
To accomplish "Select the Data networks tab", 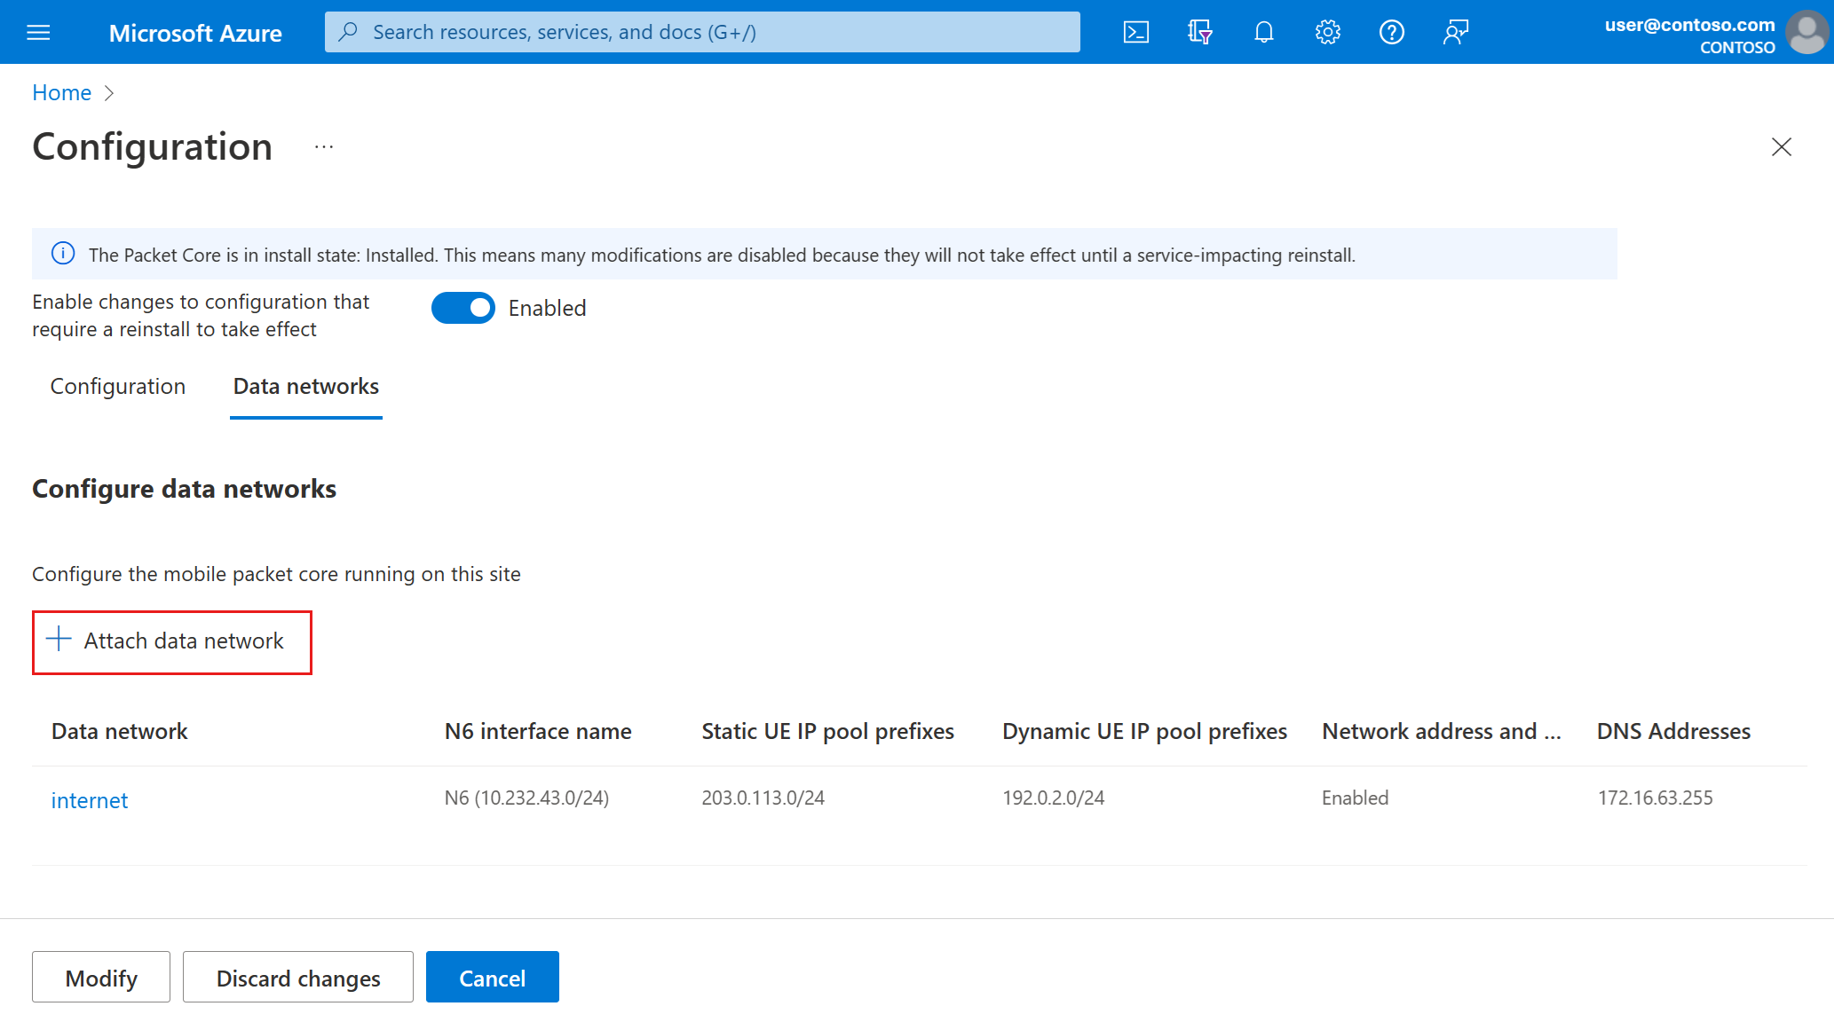I will [x=307, y=385].
